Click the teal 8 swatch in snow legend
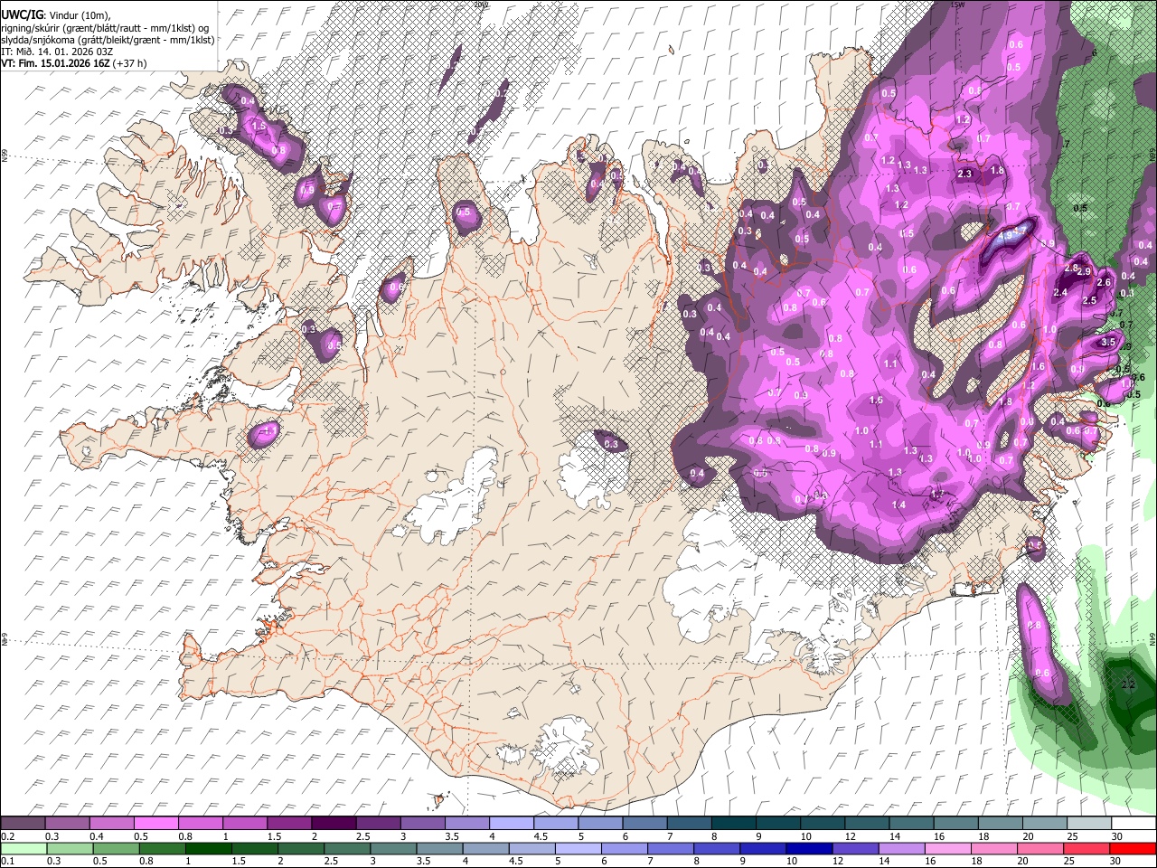Viewport: 1157px width, 868px height. (733, 823)
